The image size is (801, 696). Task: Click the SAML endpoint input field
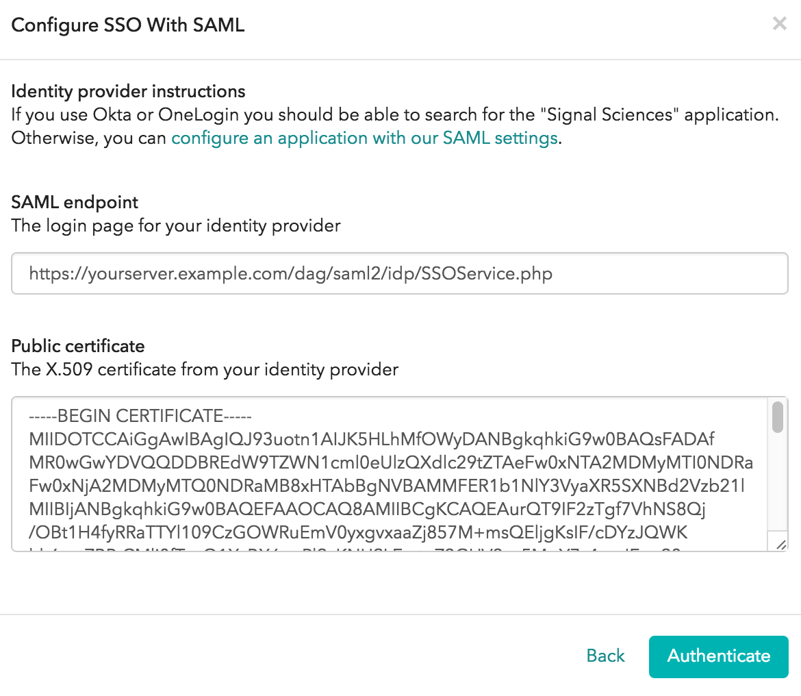click(x=399, y=273)
